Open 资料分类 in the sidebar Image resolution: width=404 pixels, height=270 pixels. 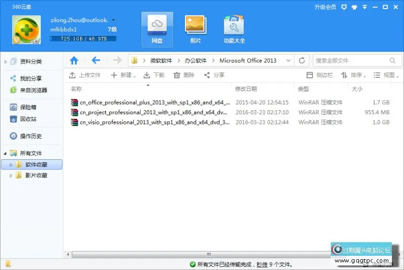(31, 61)
